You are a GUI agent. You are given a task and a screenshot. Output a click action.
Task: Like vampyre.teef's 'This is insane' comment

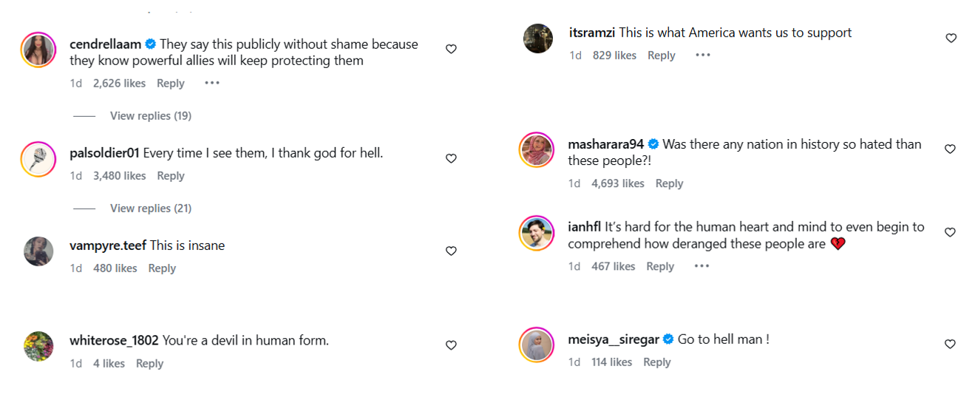[x=451, y=251]
